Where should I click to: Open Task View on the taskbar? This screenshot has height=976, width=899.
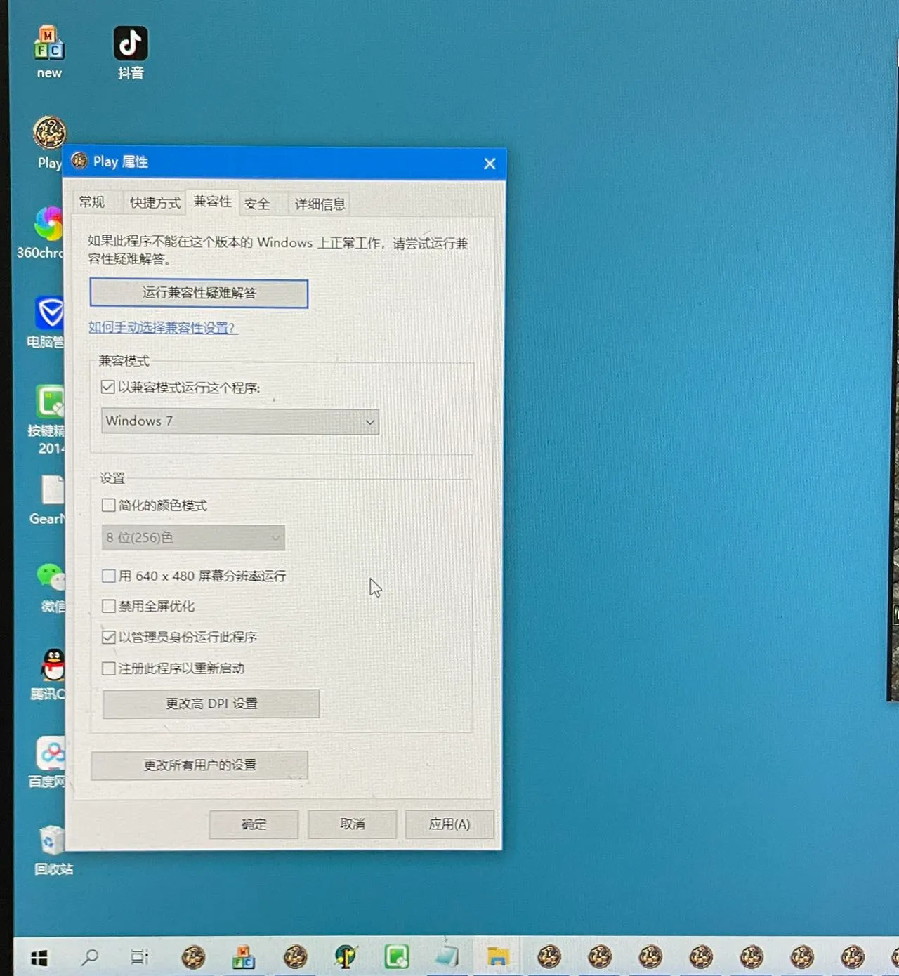pos(140,957)
